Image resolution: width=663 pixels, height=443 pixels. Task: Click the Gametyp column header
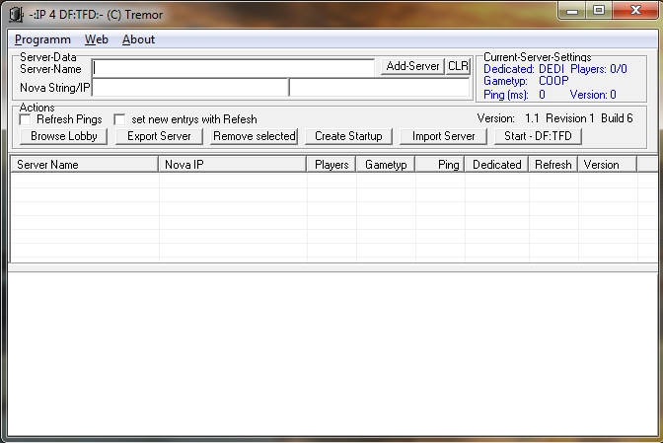click(x=386, y=165)
